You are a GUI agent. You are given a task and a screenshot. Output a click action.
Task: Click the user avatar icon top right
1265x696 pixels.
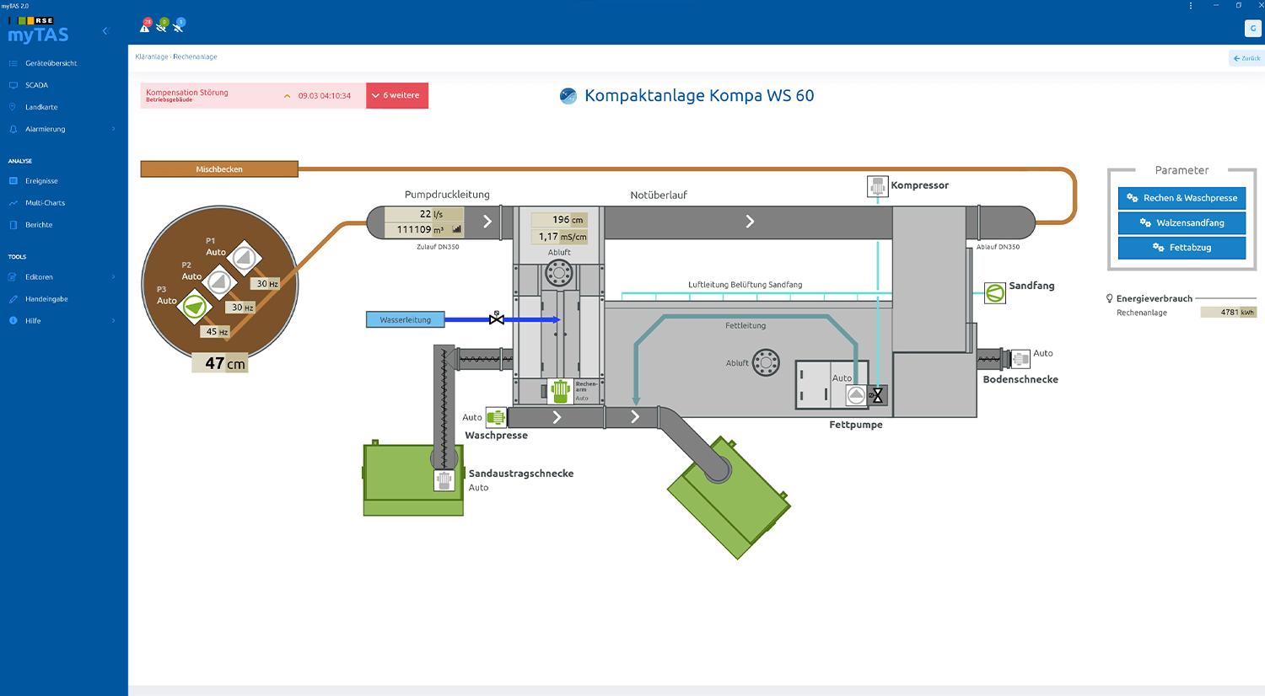1253,29
